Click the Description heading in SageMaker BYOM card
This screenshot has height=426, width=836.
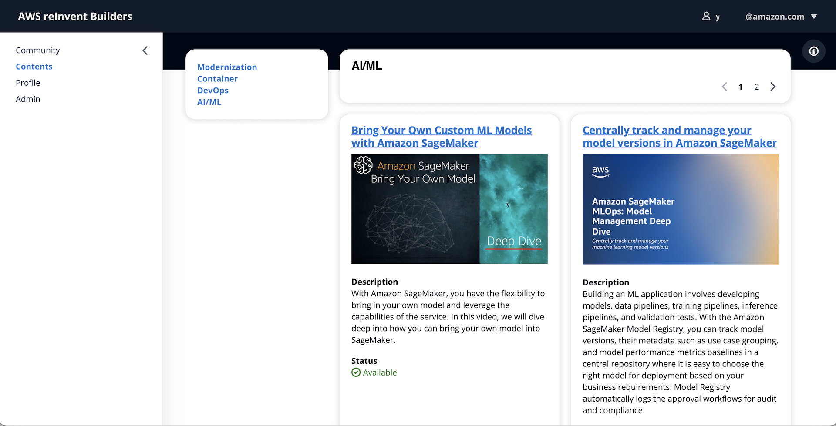pos(374,282)
